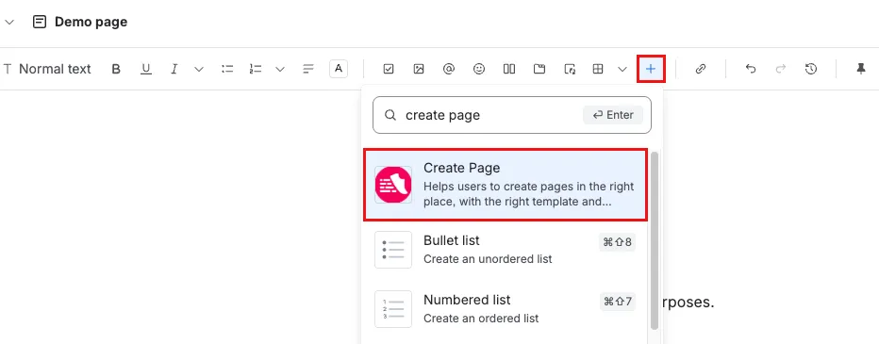Click 'Create an ordered list' description
Image resolution: width=879 pixels, height=344 pixels.
481,319
